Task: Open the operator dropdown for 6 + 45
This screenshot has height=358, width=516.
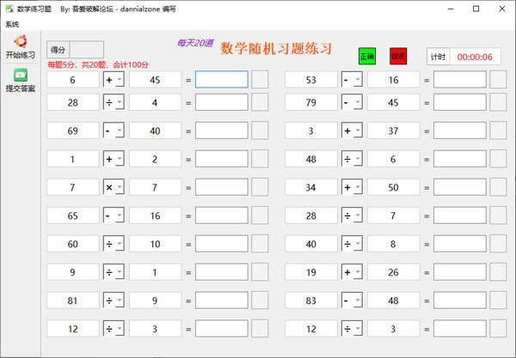Action: (114, 80)
